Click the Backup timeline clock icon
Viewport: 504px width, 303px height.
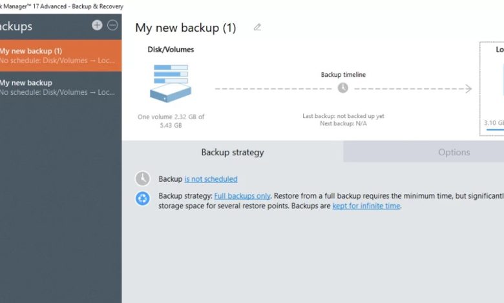click(x=342, y=88)
